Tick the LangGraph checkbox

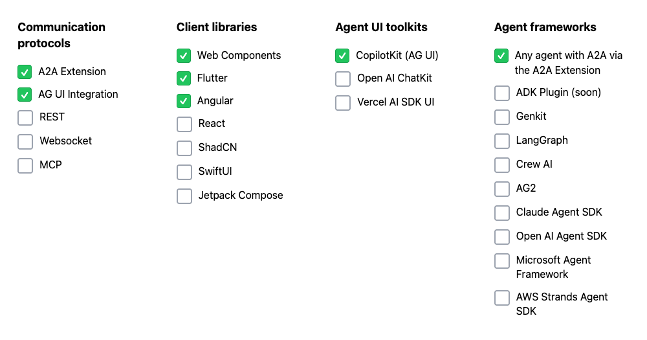(502, 141)
